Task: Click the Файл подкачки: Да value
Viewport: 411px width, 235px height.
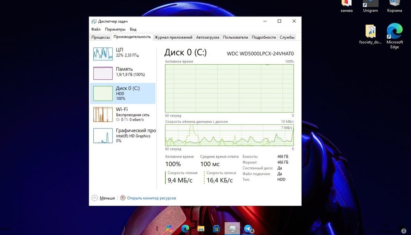Action: coord(279,174)
